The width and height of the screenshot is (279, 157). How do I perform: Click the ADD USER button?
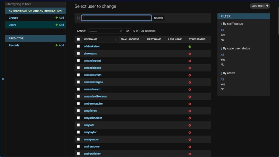[260, 6]
